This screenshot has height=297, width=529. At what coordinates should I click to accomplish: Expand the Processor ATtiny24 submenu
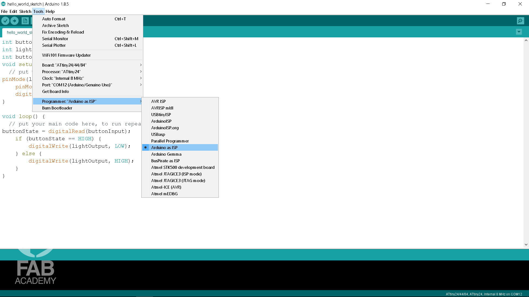(88, 72)
